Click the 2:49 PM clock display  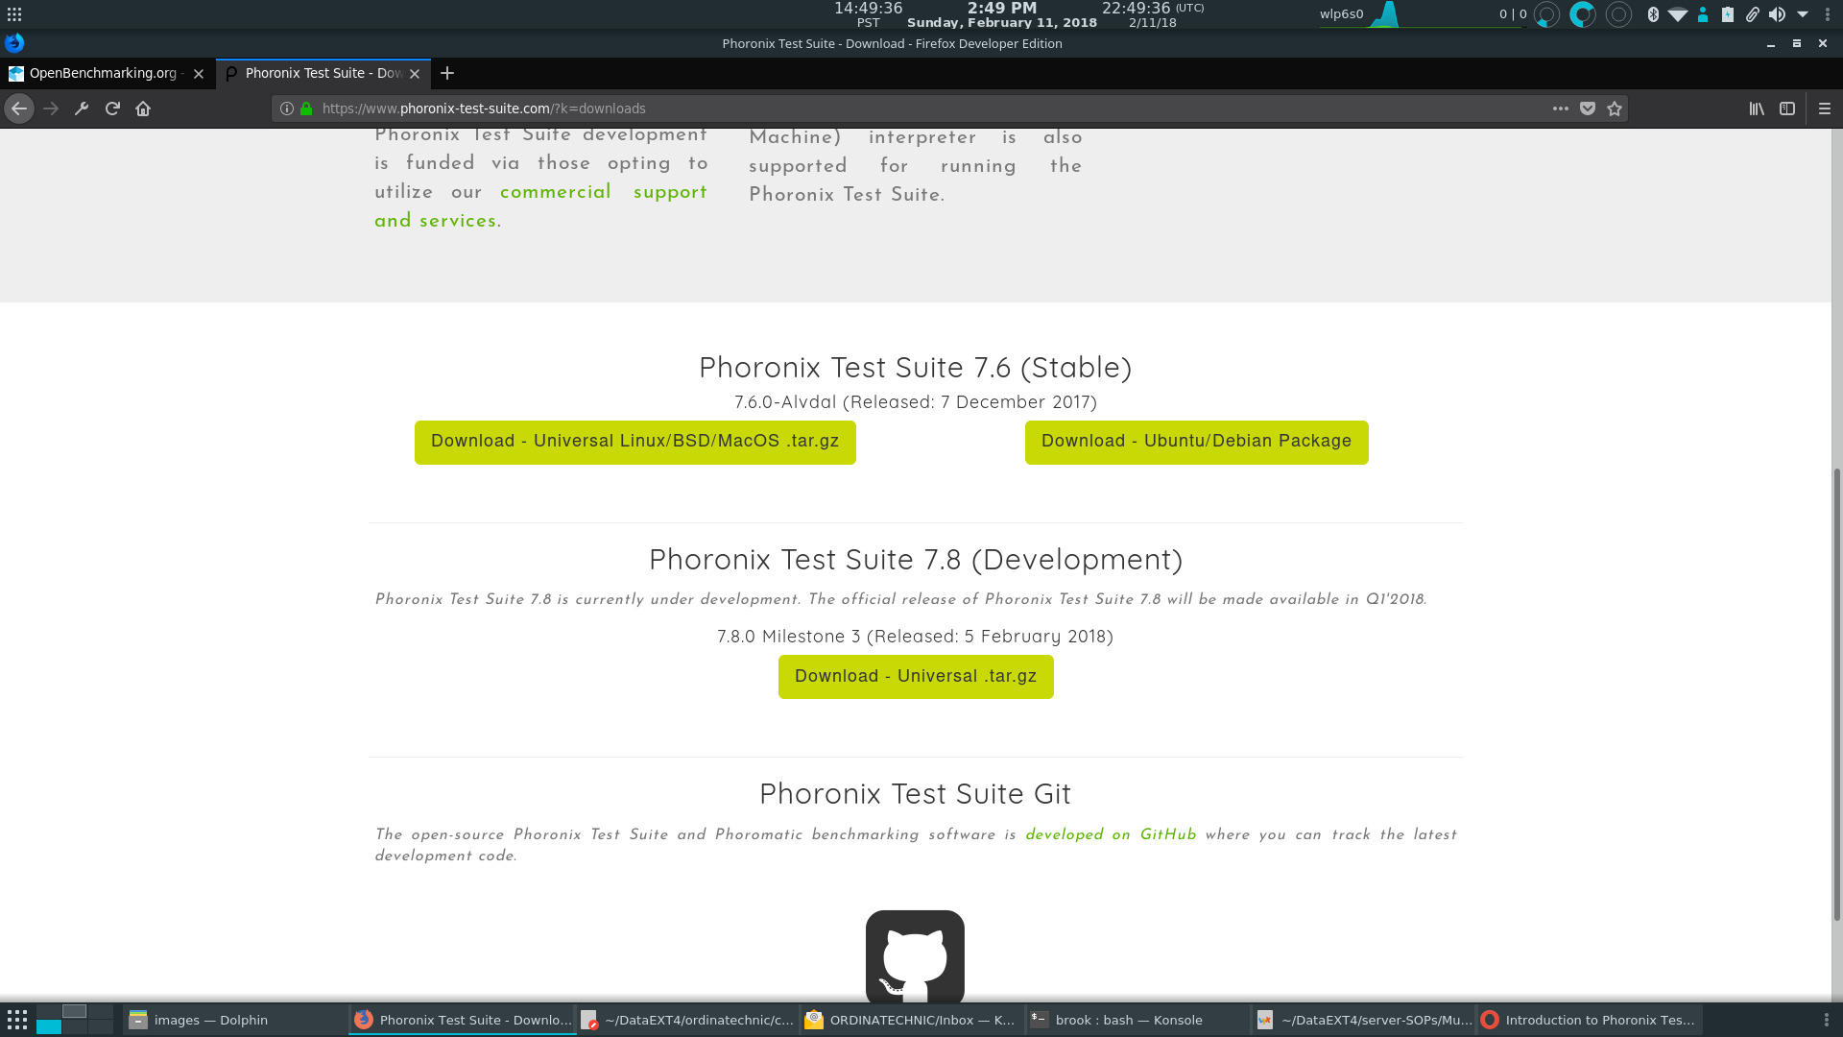(1001, 9)
